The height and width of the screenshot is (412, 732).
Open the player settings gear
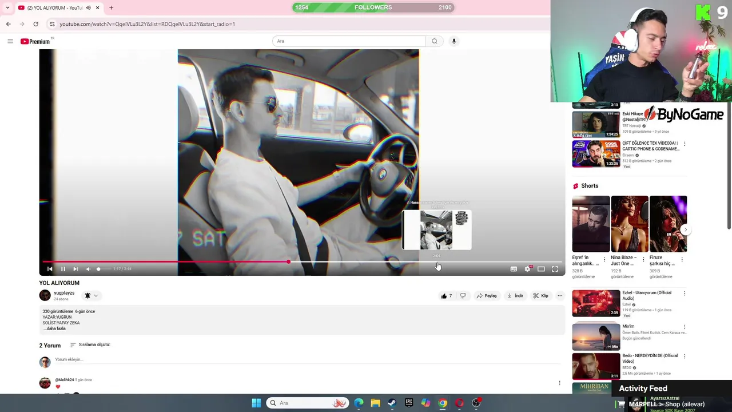[527, 269]
